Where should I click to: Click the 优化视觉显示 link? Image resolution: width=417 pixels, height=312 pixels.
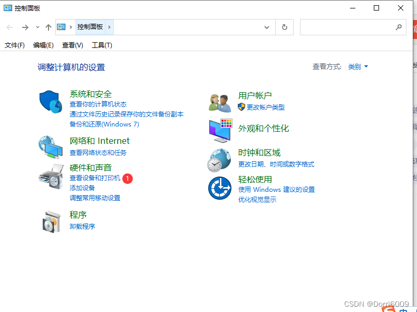[257, 200]
